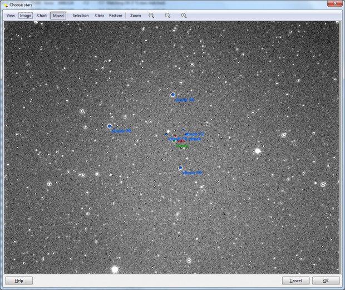Close the Choose stars dialog

tap(335, 3)
